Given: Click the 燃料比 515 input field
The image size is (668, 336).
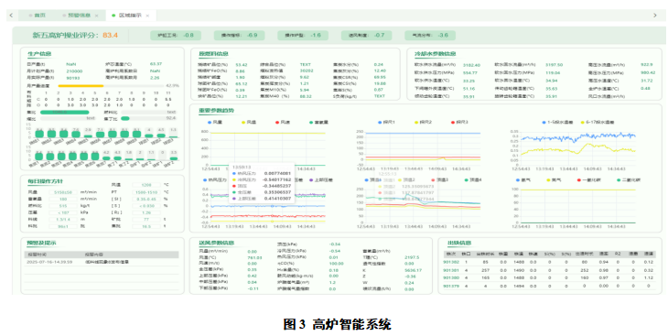Looking at the screenshot, I should [x=63, y=206].
